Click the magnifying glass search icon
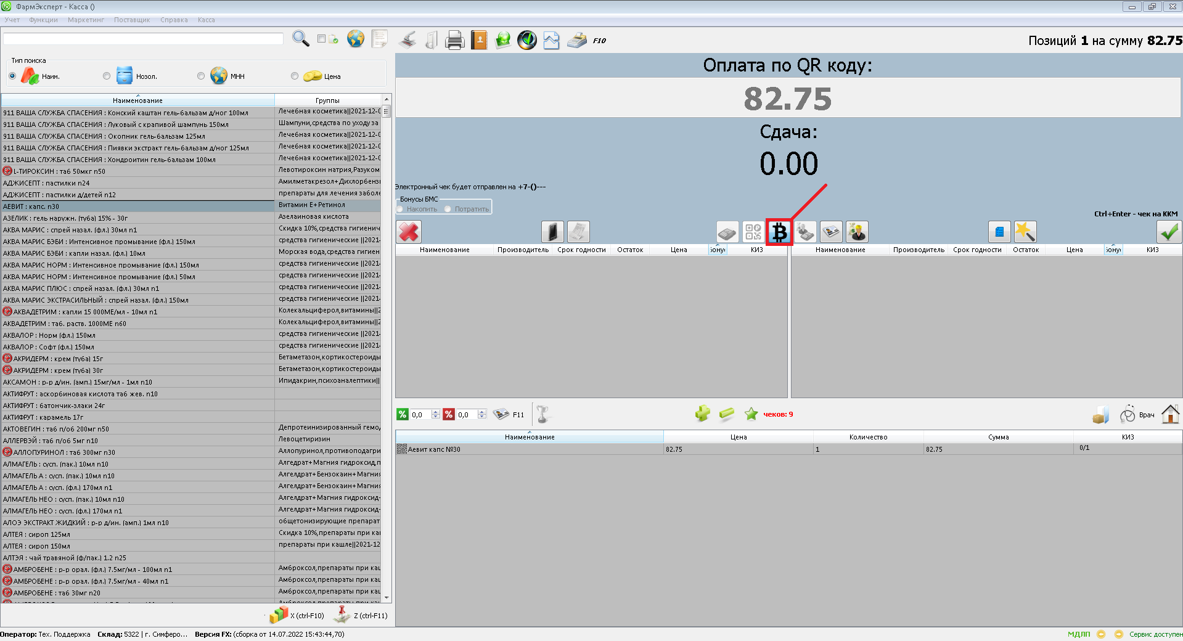Image resolution: width=1183 pixels, height=641 pixels. 300,39
